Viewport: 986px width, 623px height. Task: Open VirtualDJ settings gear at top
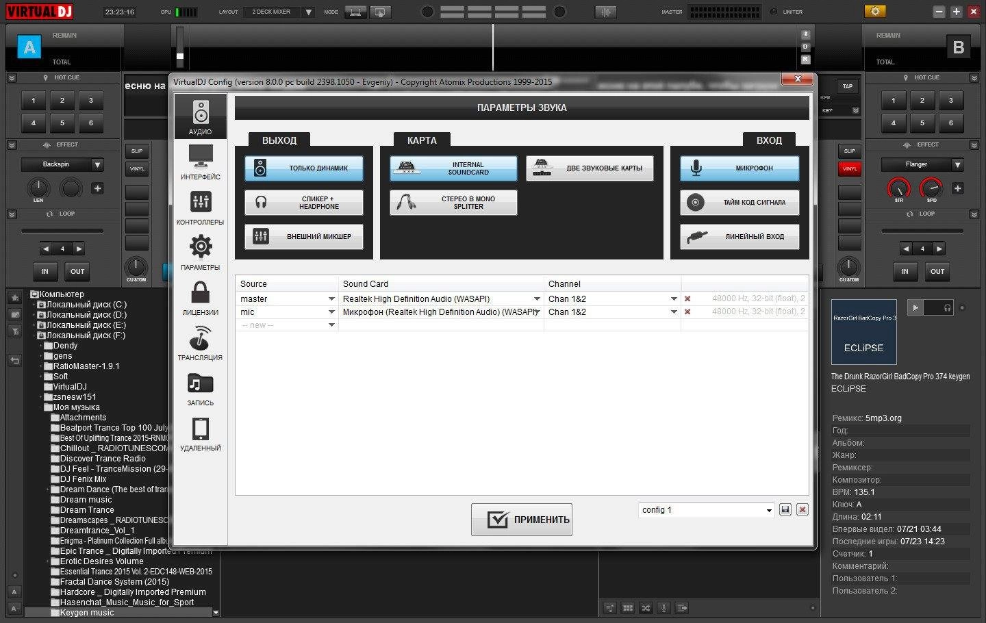pos(874,11)
